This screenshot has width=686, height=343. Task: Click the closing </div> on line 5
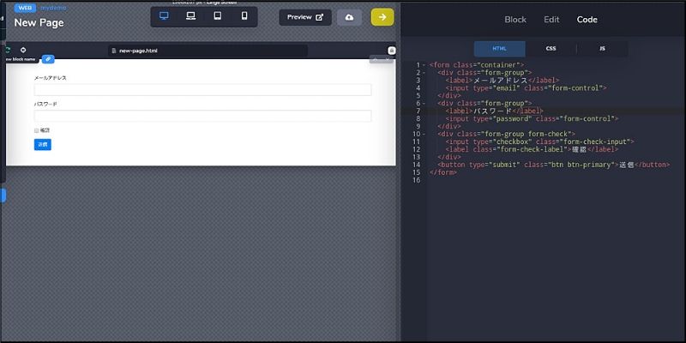click(448, 96)
